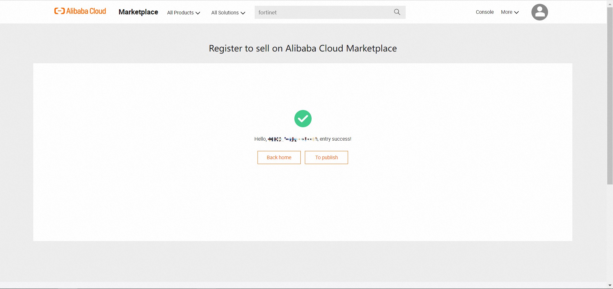The height and width of the screenshot is (289, 613).
Task: Click the vertical scrollbar thumb
Action: click(x=610, y=96)
